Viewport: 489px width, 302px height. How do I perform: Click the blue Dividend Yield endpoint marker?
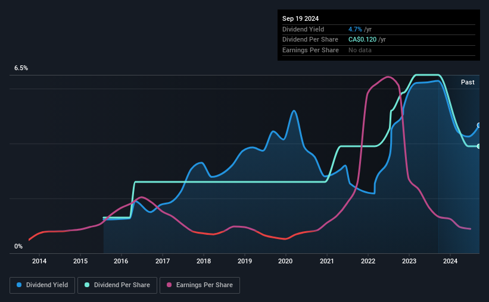tap(479, 125)
